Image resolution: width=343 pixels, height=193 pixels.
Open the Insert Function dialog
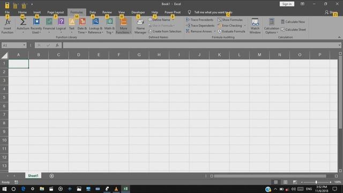click(7, 26)
